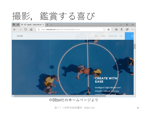Screen dimensions: 151x113
Task: Select the Spark - Seize the M tab
Action: 33,25
